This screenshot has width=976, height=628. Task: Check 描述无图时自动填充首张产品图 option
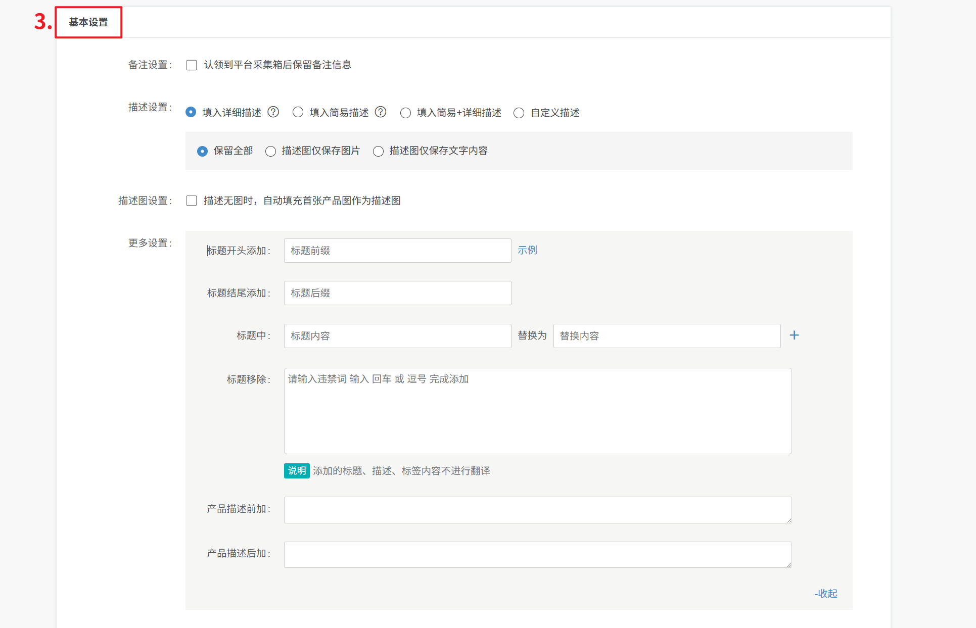pyautogui.click(x=192, y=201)
